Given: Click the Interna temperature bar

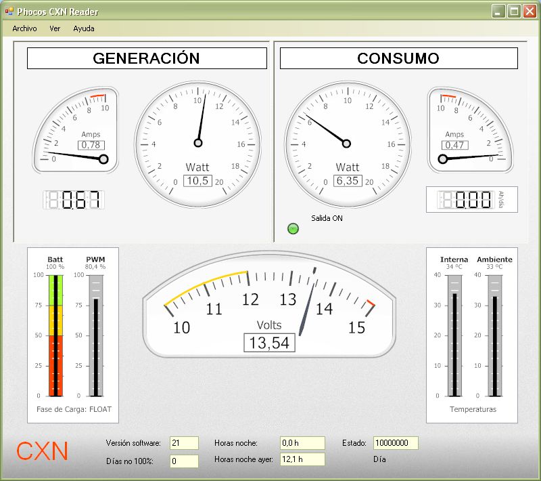Looking at the screenshot, I should click(x=454, y=335).
